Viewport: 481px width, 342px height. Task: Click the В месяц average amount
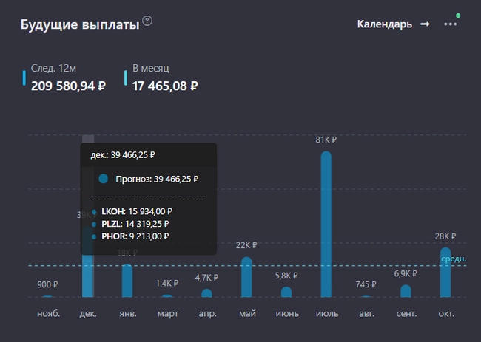pos(165,86)
